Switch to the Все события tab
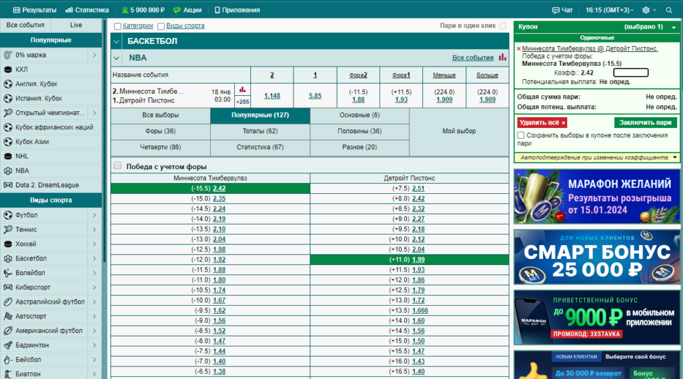Screen dimensions: 683x379 click(x=25, y=25)
